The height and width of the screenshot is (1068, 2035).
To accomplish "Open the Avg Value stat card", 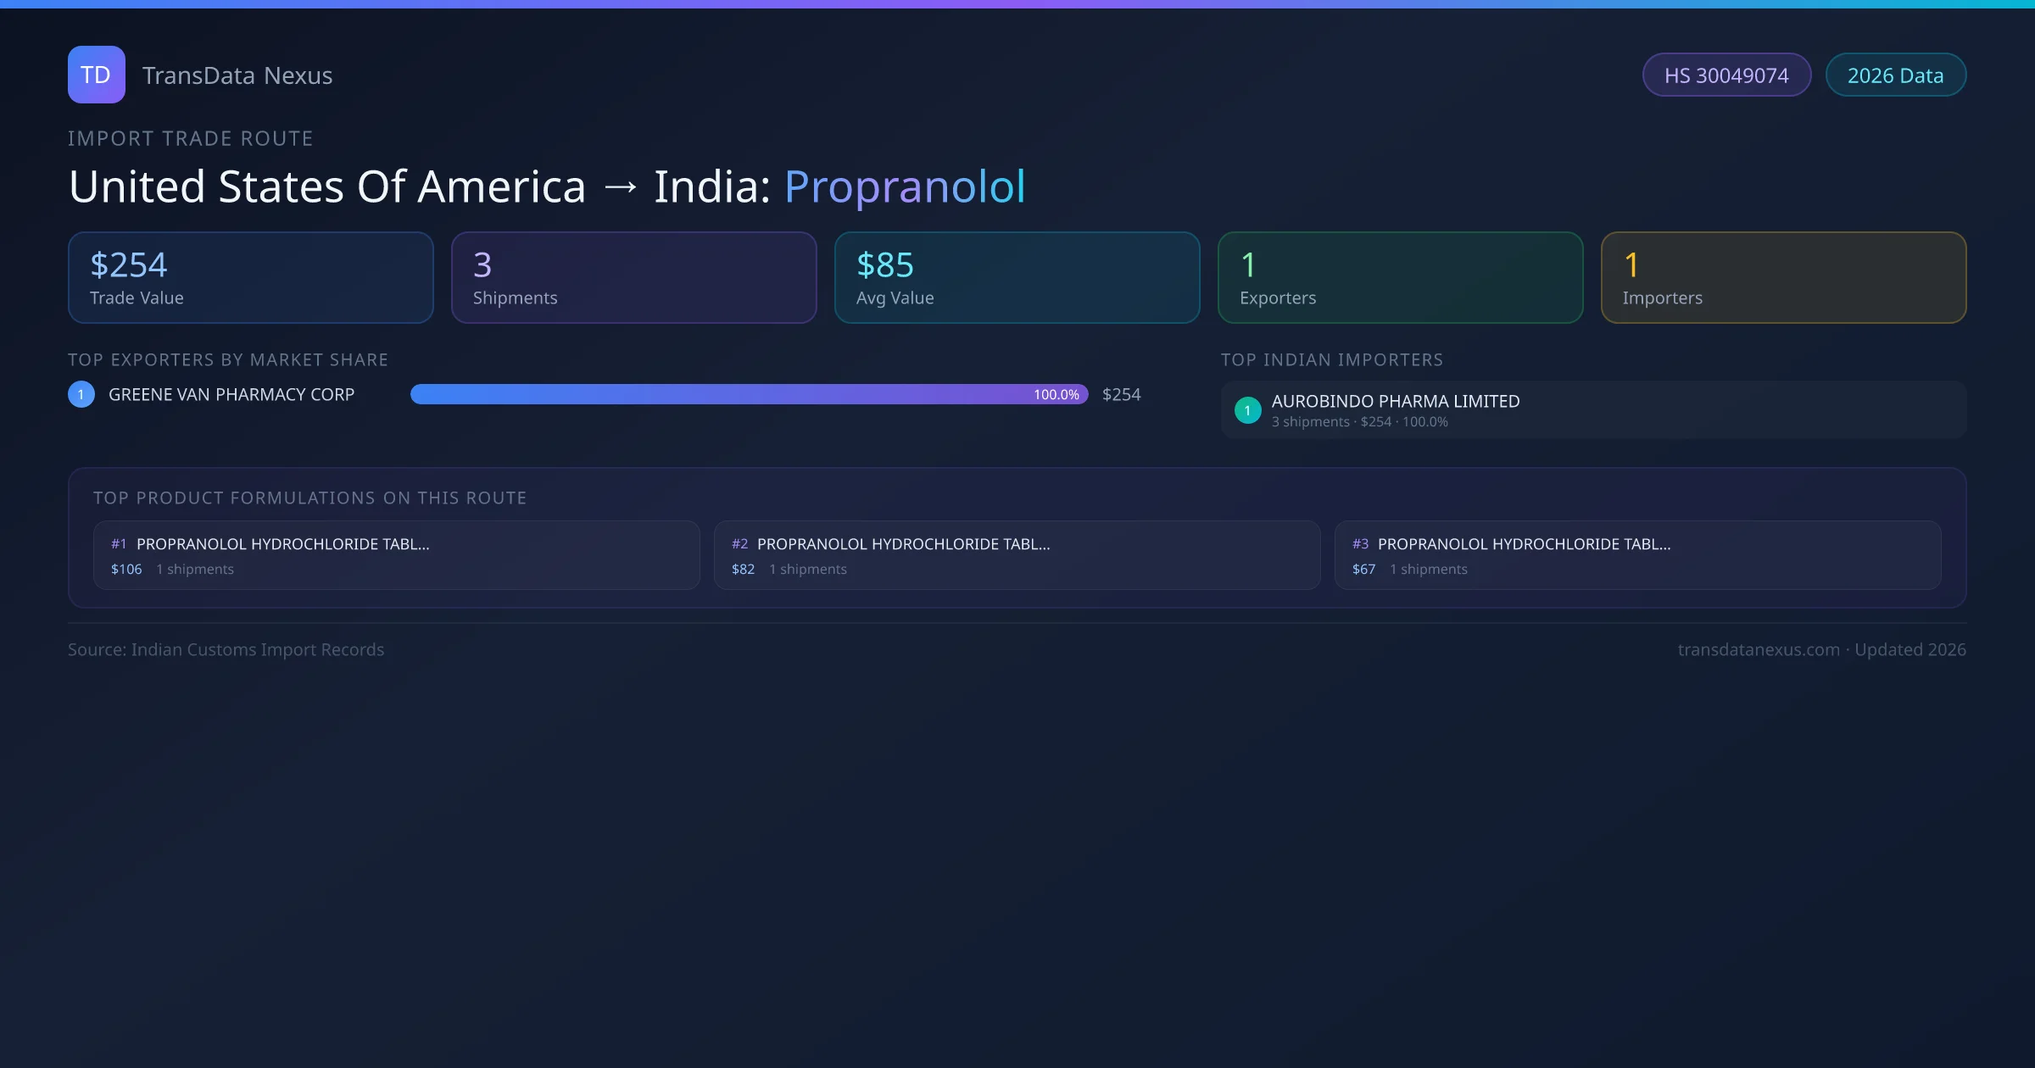I will click(x=1017, y=277).
